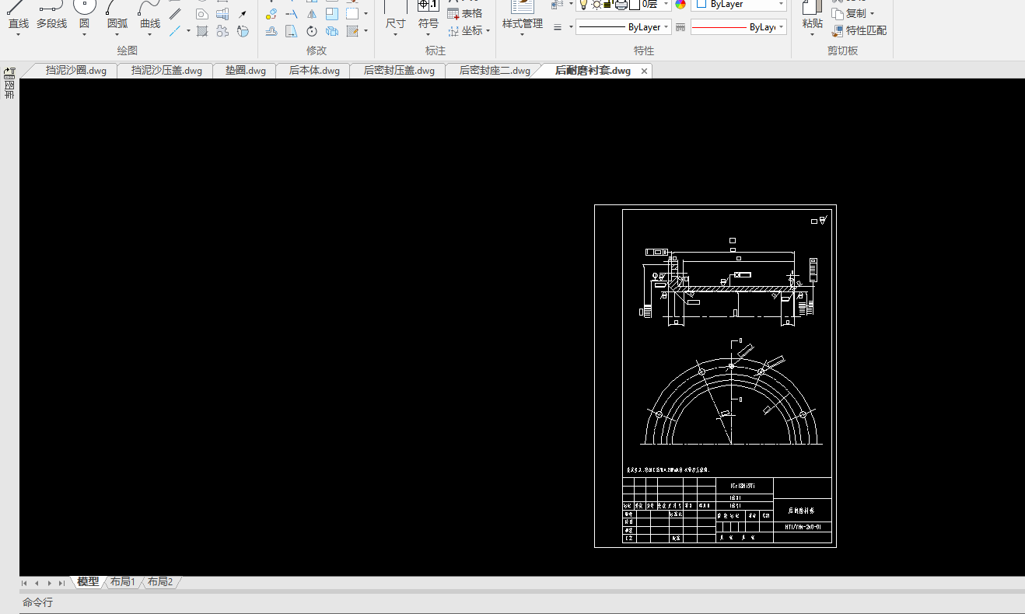Click the 复制 (Copy) button
Screen dimensions: 1025x614
tap(854, 14)
